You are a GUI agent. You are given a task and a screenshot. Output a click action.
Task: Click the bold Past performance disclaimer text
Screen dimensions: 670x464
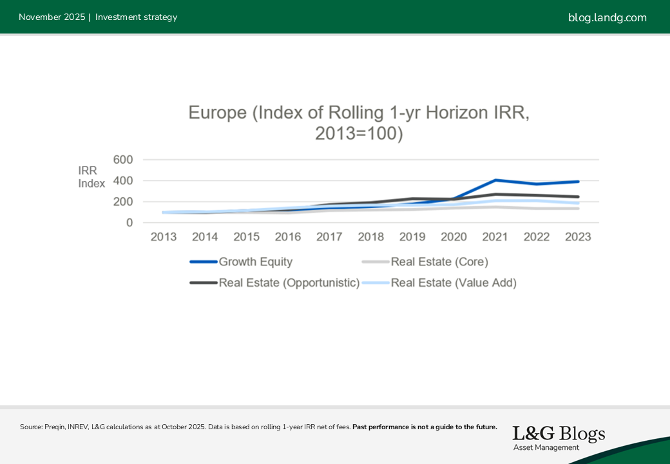[425, 427]
